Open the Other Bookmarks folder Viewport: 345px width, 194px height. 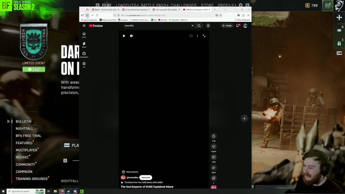[x=242, y=20]
